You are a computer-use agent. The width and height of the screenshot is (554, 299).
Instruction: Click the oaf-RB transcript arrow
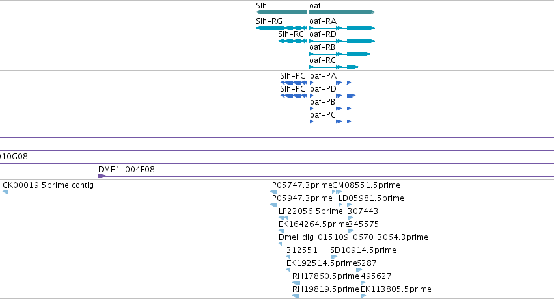click(x=340, y=54)
